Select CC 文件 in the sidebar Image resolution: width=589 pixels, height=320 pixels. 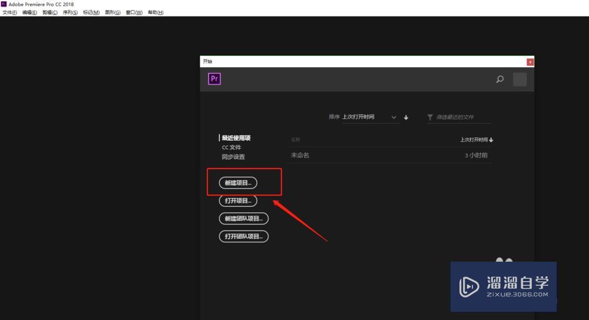click(231, 147)
